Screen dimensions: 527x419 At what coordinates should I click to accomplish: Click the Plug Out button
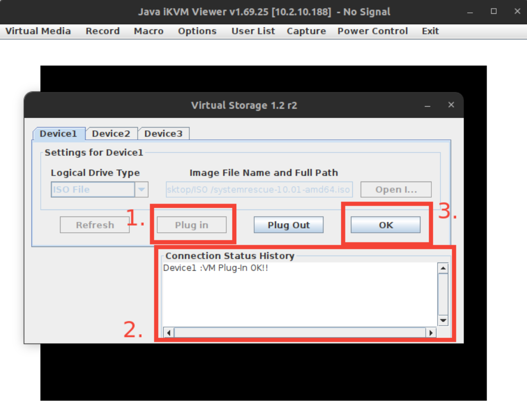[x=288, y=225]
